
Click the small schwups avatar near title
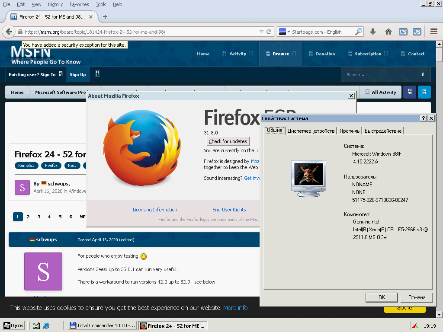(22, 188)
